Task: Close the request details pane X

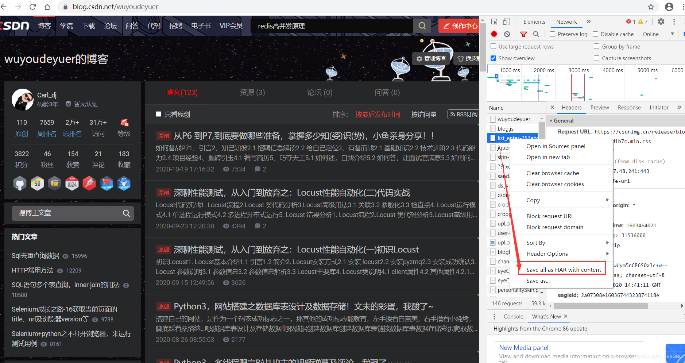Action: point(552,107)
